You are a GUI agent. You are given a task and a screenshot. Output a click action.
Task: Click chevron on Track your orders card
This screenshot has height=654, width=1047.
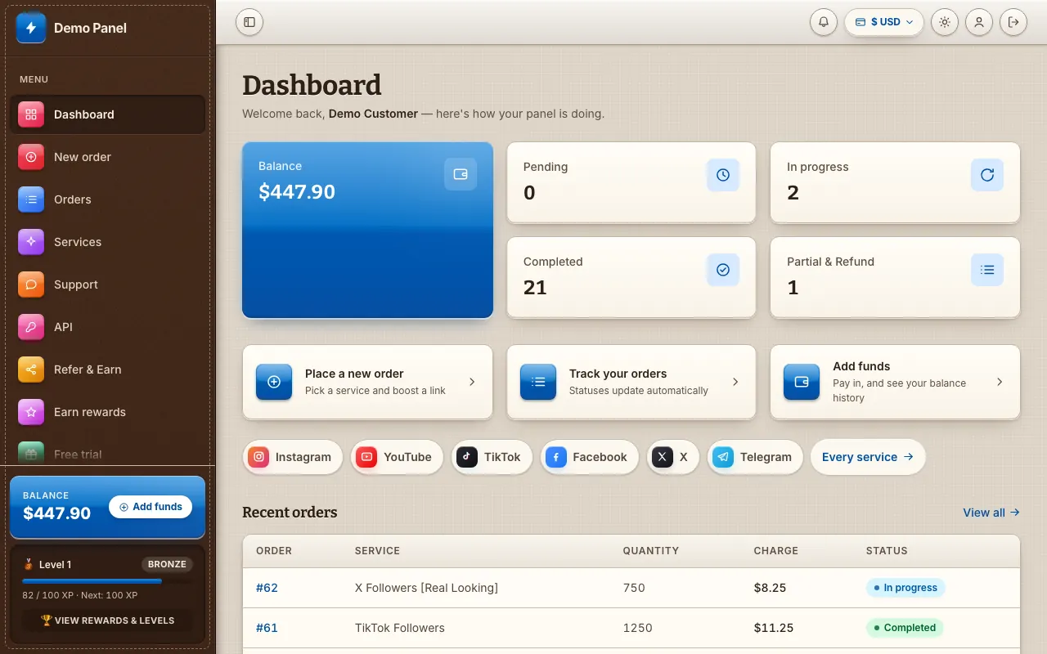coord(735,382)
